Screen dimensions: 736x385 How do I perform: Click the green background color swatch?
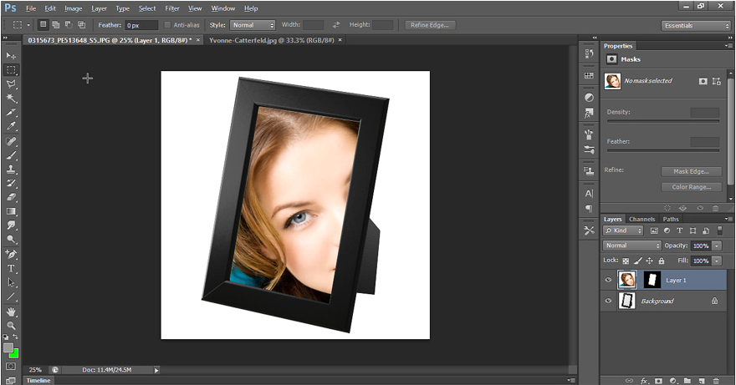tap(15, 352)
